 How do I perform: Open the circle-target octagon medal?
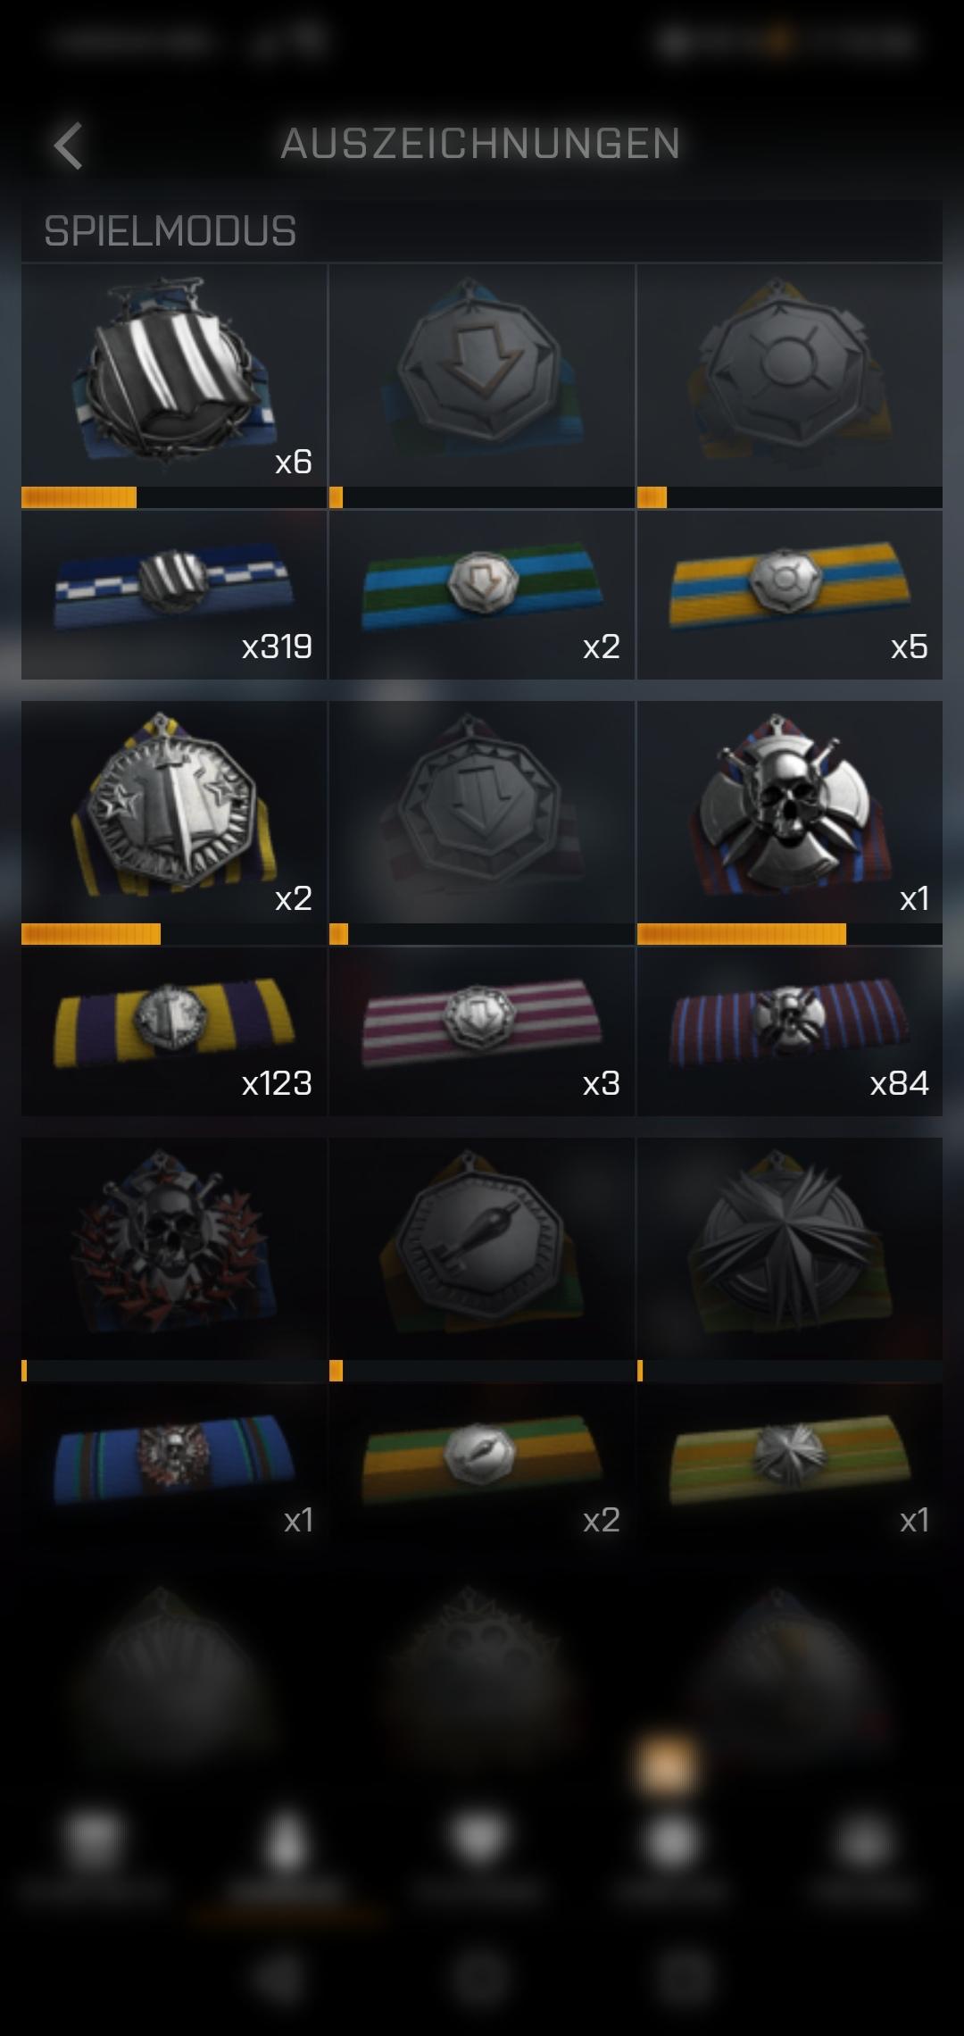790,375
